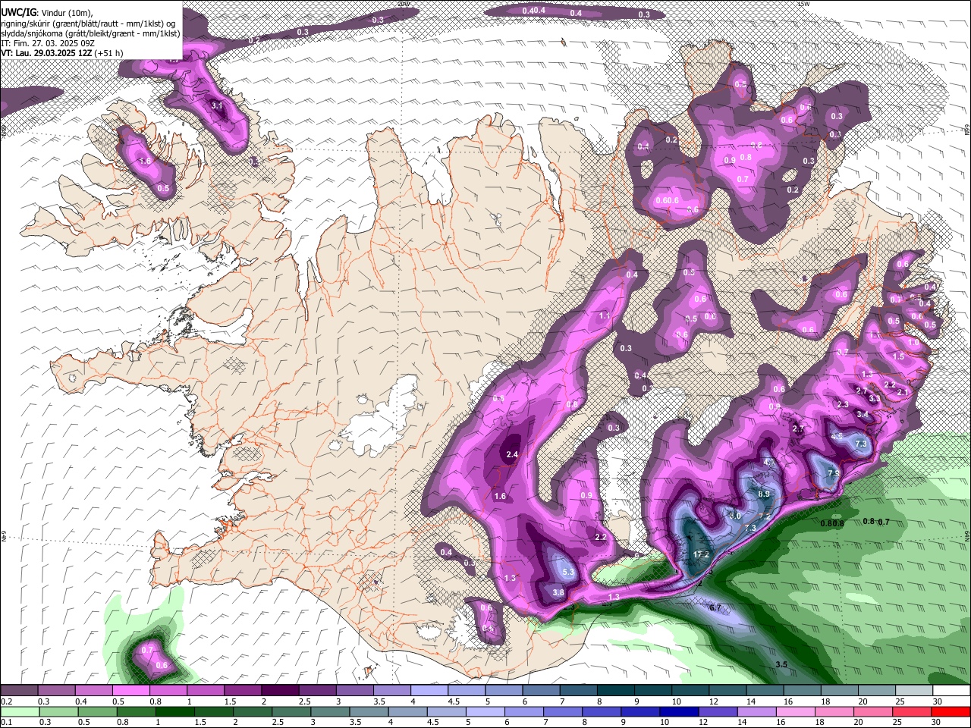Click the 8.9 value on the southeast coast
This screenshot has height=728, width=971.
764,494
